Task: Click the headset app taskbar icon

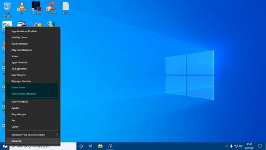Action: [x=110, y=146]
